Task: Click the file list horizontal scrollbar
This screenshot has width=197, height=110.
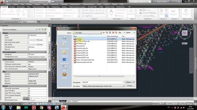Action: [99, 76]
